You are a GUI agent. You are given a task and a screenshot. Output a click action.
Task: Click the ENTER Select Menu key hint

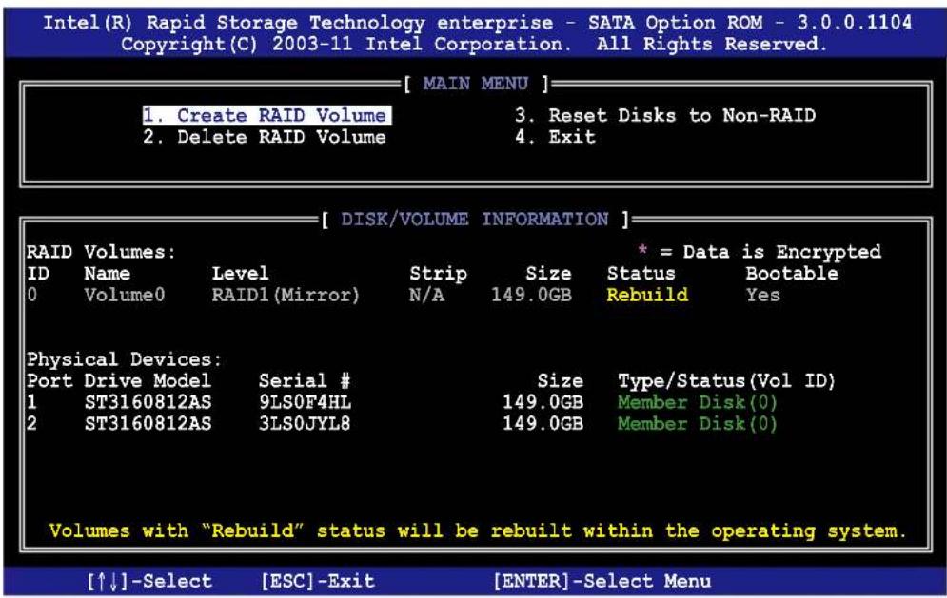click(602, 581)
